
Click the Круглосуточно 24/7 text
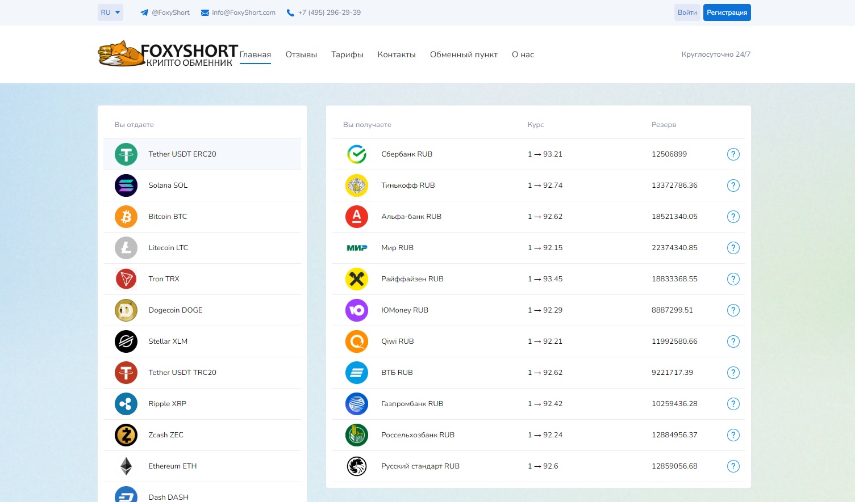coord(716,54)
